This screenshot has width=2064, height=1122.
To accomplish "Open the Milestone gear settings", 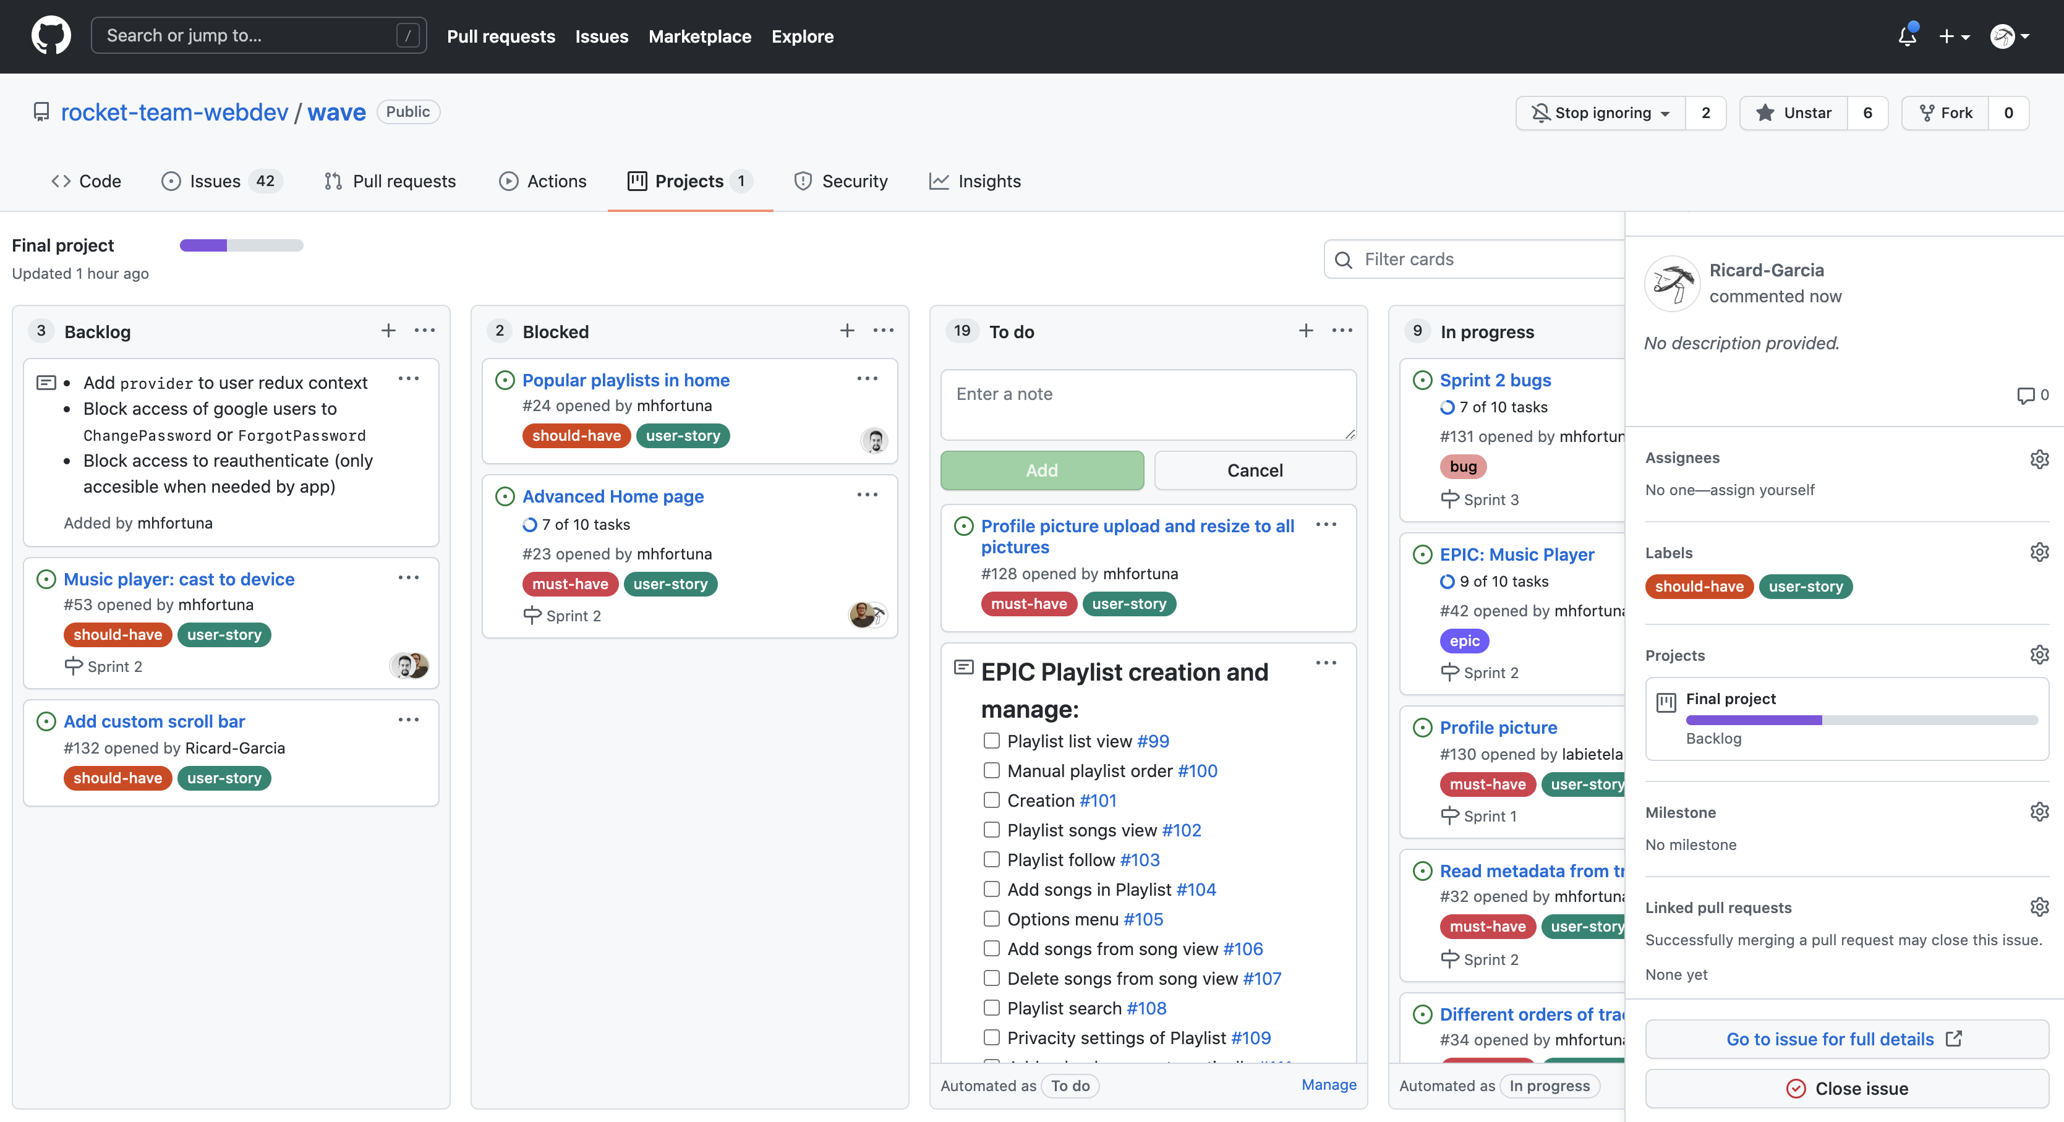I will pyautogui.click(x=2039, y=811).
